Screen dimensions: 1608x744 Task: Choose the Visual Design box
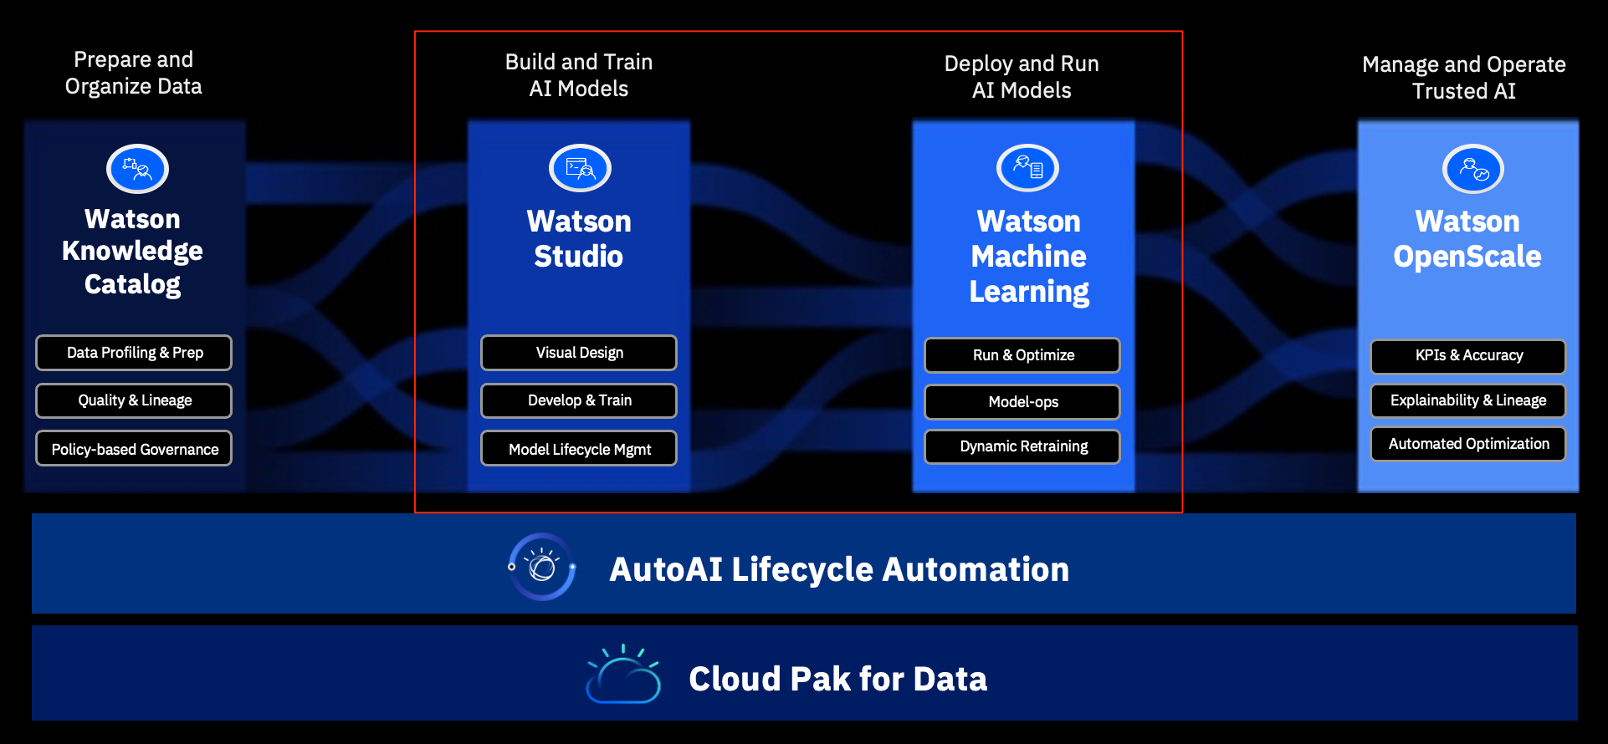tap(579, 353)
